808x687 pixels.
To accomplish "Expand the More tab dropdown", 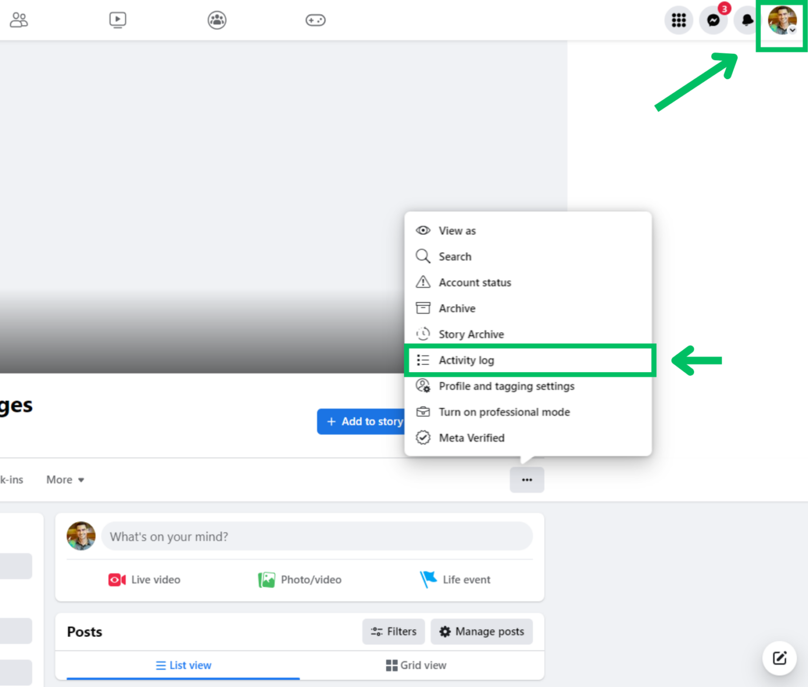I will [65, 479].
